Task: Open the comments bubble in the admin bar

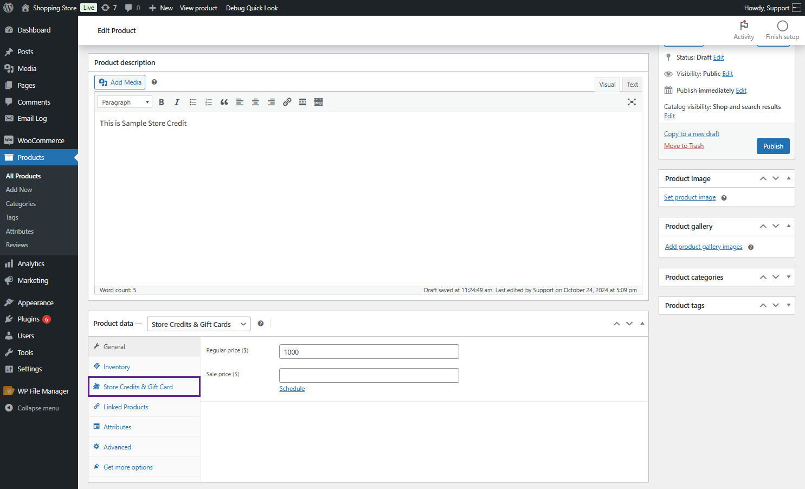Action: (x=132, y=8)
